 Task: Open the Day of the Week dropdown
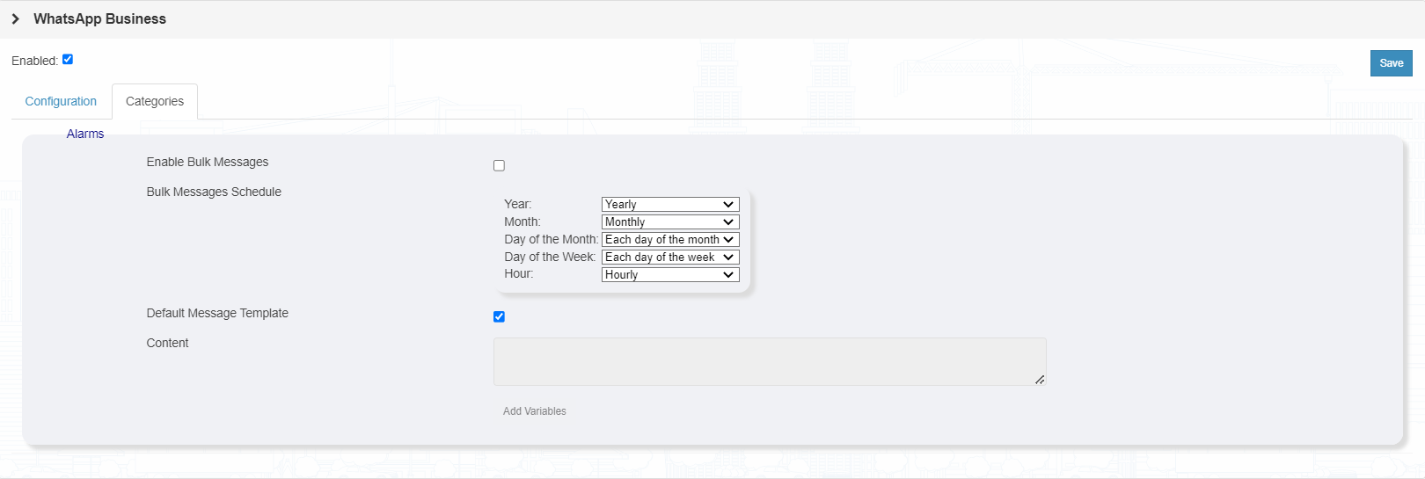pyautogui.click(x=670, y=257)
